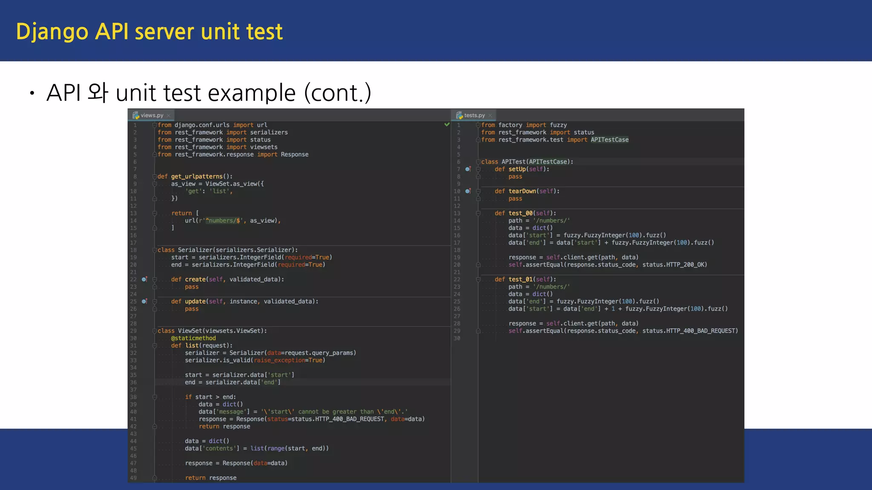This screenshot has height=490, width=872.
Task: Collapse the update method fold
Action: point(155,302)
